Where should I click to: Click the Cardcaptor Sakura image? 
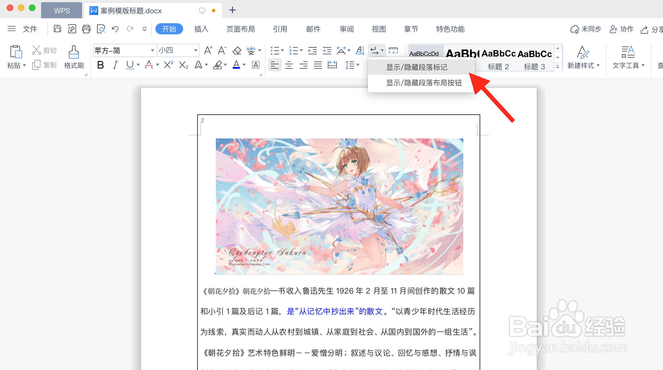[339, 206]
